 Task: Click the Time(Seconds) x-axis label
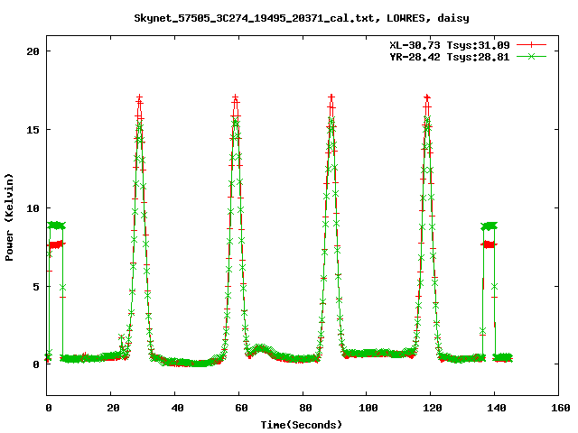coord(303,423)
